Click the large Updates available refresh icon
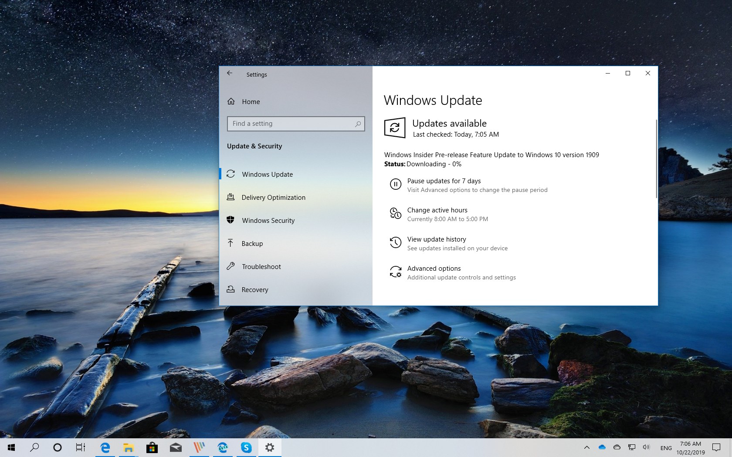Viewport: 732px width, 457px height. click(x=395, y=128)
